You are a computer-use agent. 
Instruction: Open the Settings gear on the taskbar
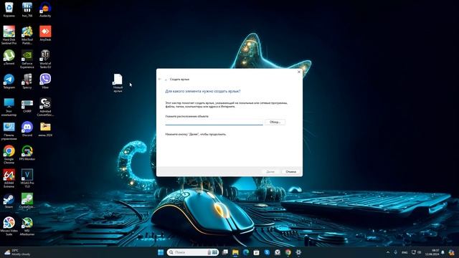[x=298, y=252]
